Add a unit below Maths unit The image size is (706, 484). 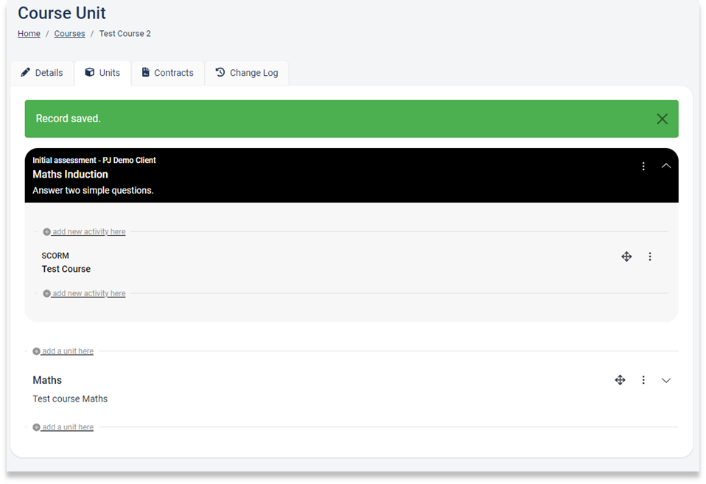63,427
